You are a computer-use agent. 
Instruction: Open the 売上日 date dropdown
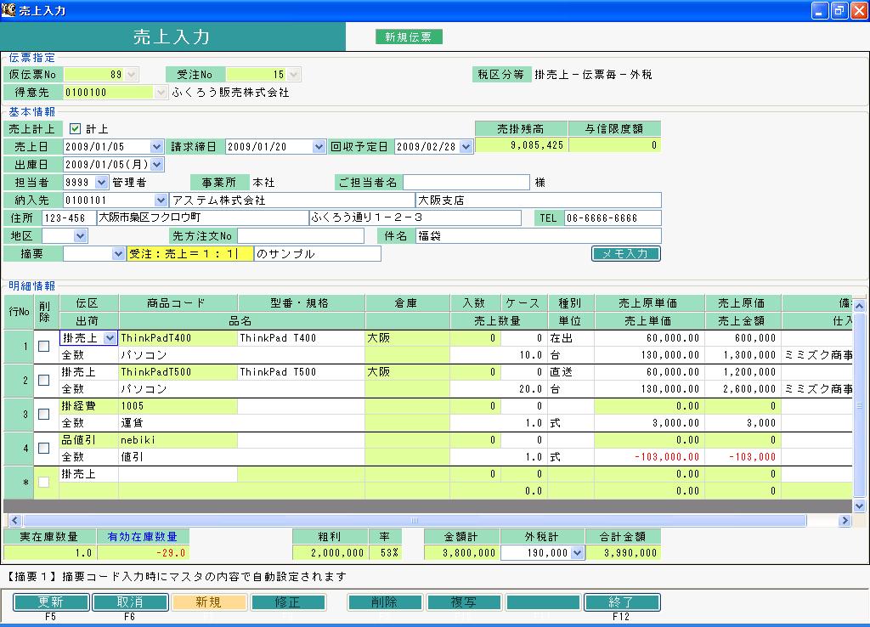156,146
